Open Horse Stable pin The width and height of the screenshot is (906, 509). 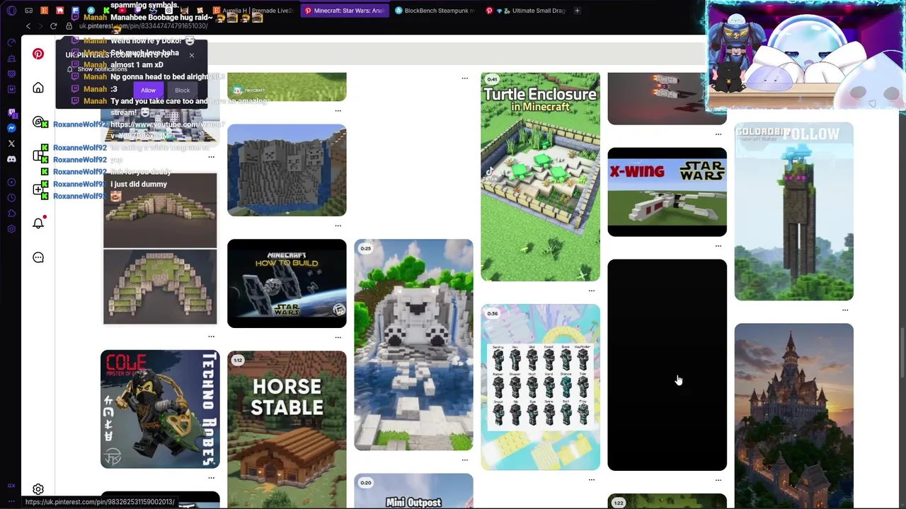click(287, 430)
